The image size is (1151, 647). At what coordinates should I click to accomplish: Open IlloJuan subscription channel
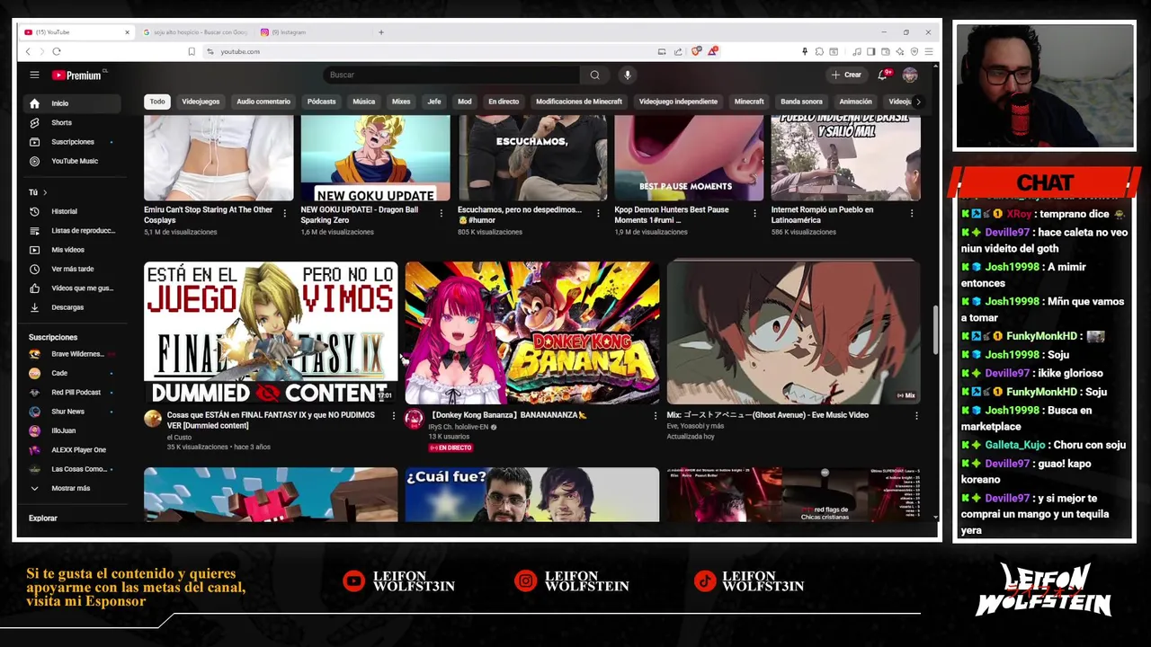point(72,430)
